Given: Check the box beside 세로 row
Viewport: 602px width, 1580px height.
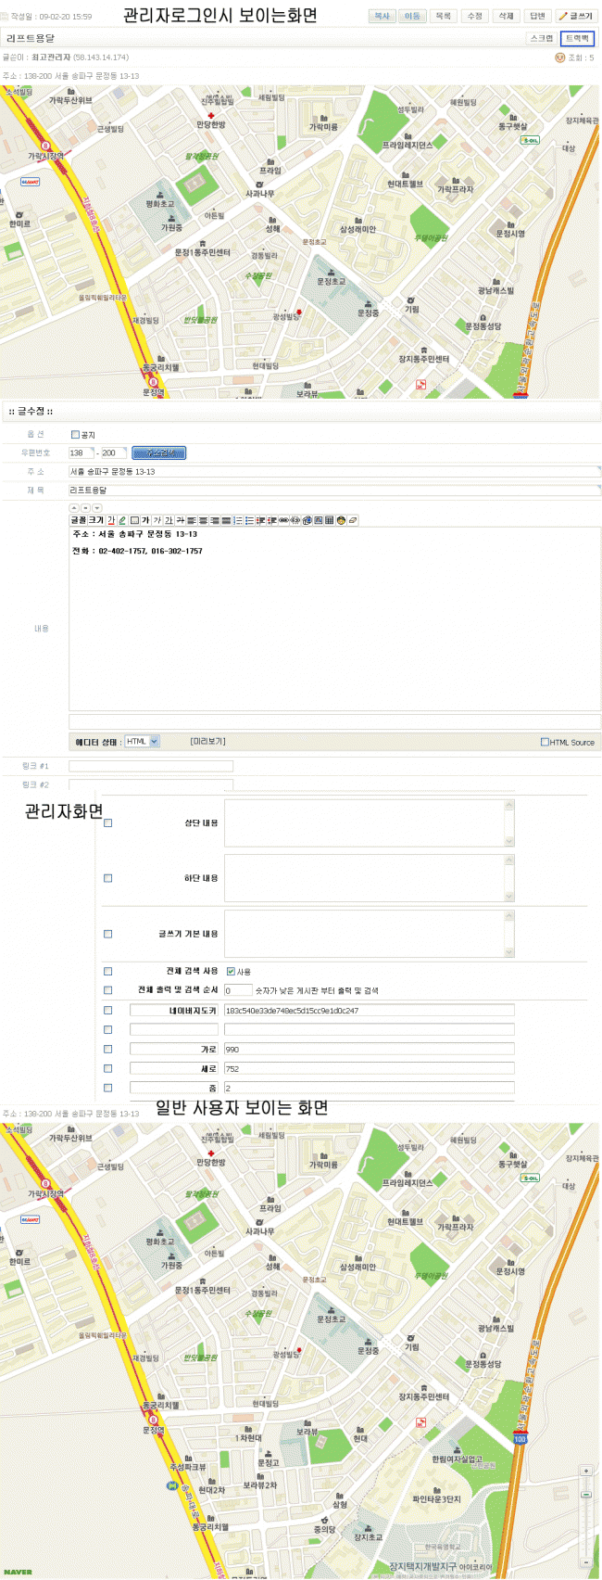Looking at the screenshot, I should (x=107, y=1069).
